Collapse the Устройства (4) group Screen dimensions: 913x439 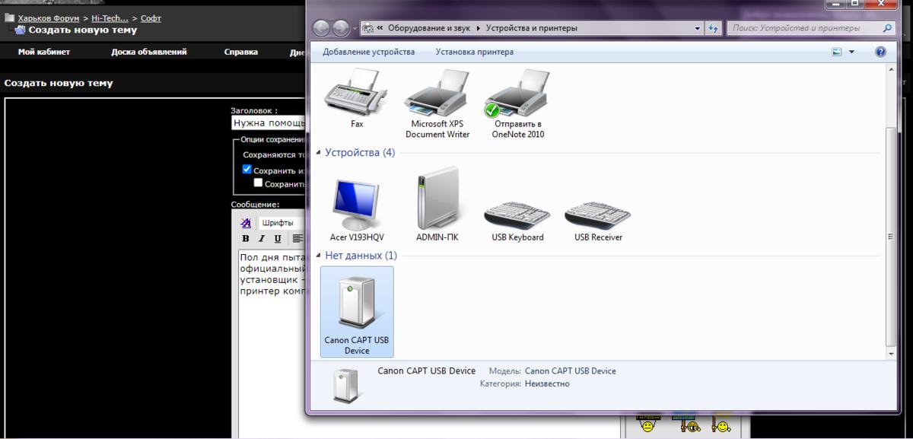[318, 153]
